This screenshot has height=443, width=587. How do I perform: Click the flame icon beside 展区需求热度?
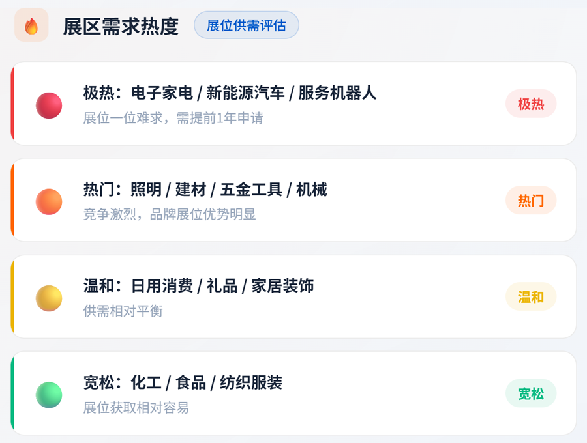tap(31, 25)
